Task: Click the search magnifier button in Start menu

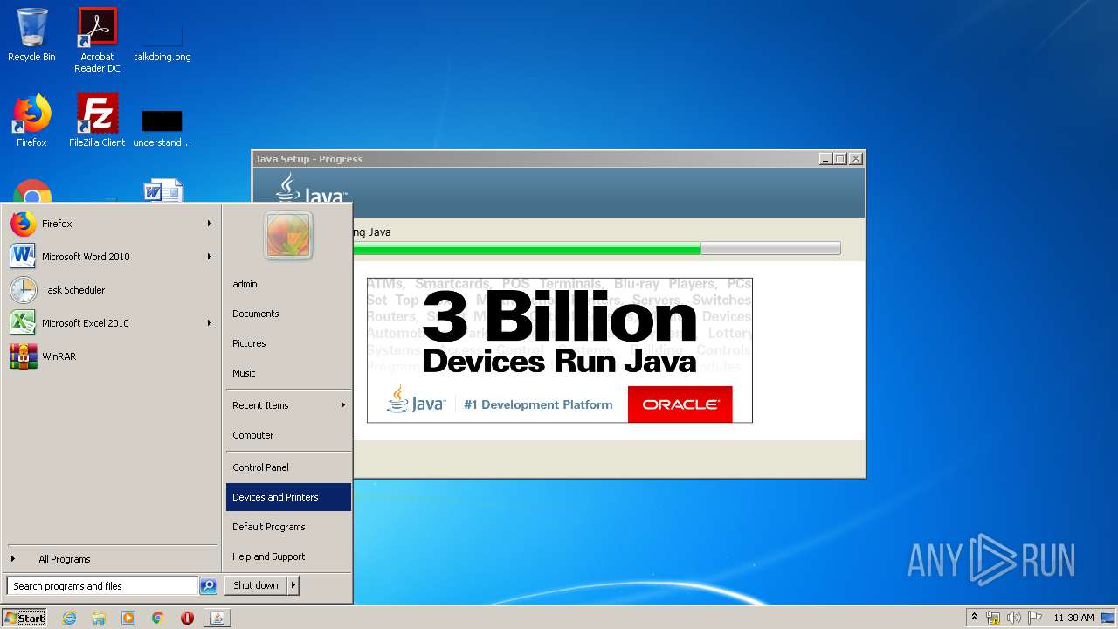Action: 208,586
